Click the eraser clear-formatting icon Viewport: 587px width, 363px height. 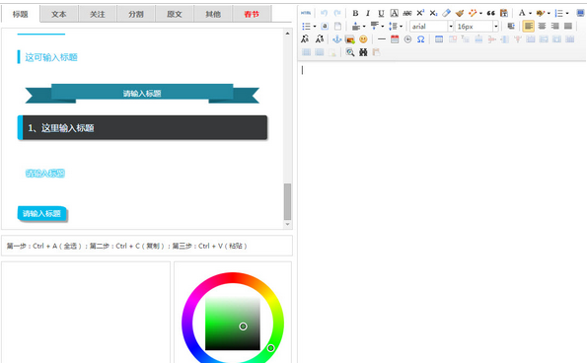coord(446,13)
